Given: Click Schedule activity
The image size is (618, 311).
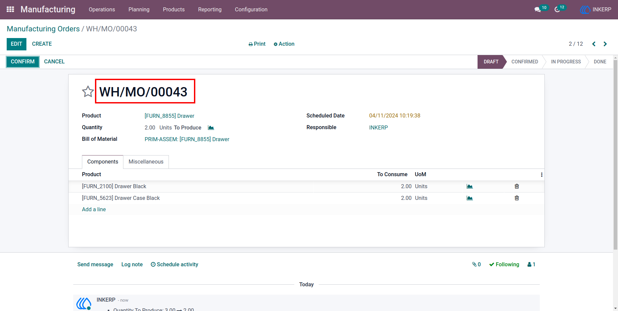Looking at the screenshot, I should (174, 264).
